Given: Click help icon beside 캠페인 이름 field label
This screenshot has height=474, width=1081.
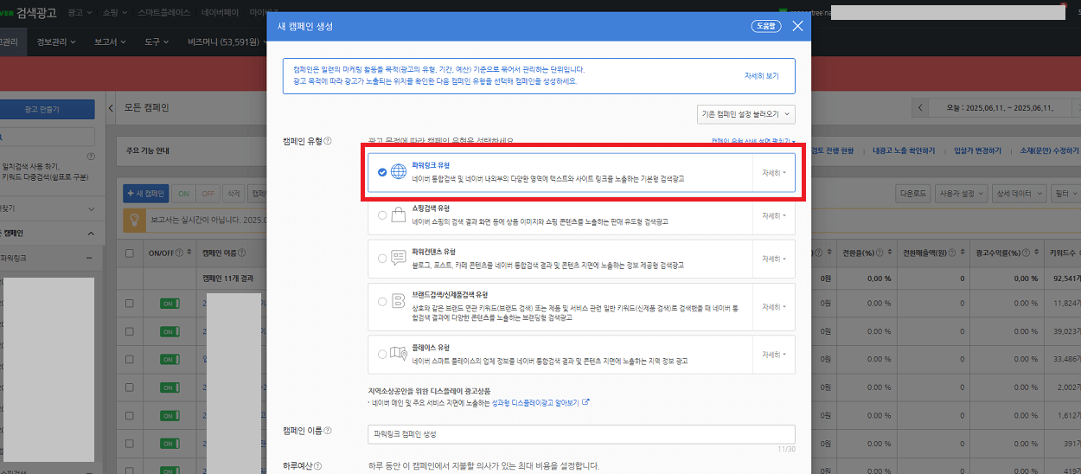Looking at the screenshot, I should click(x=328, y=431).
